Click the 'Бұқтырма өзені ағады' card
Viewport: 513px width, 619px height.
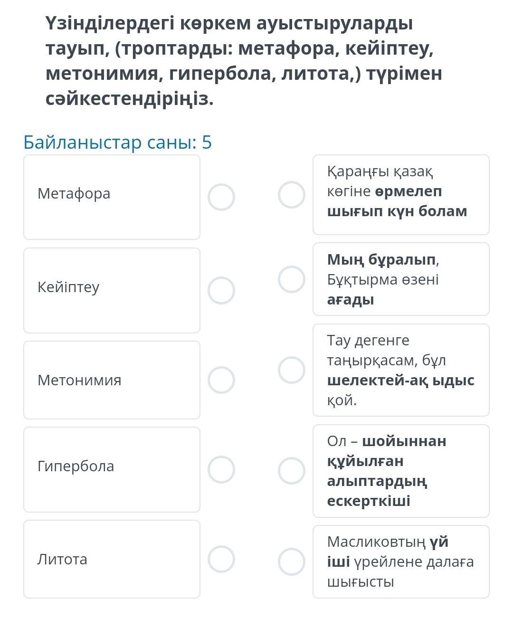401,279
